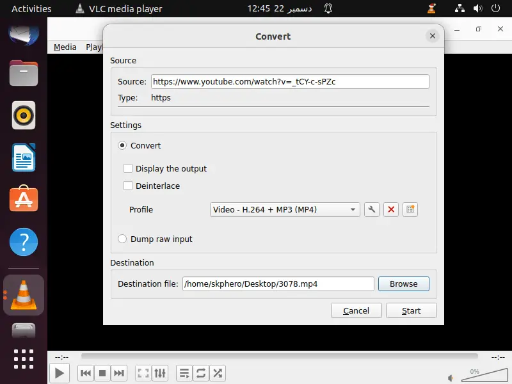This screenshot has width=512, height=384.
Task: Open Help from the dock
Action: [24, 242]
